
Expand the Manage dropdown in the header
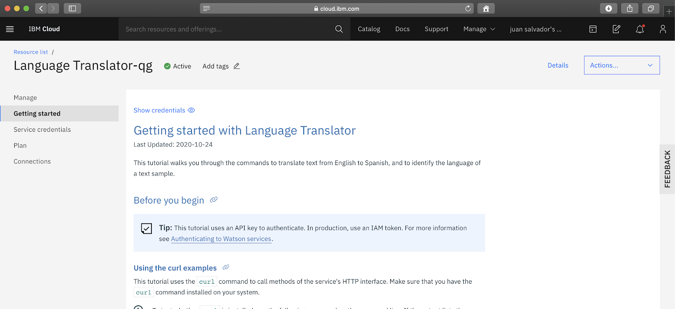pyautogui.click(x=479, y=29)
